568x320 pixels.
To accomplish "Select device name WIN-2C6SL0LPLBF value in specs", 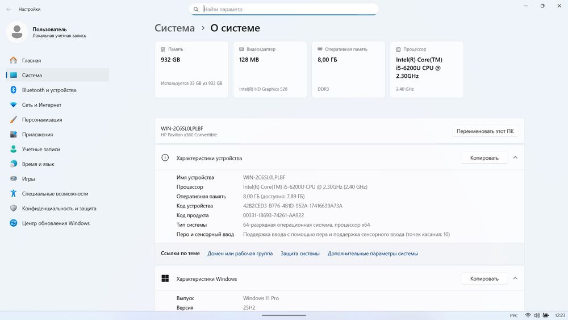I will pos(264,177).
